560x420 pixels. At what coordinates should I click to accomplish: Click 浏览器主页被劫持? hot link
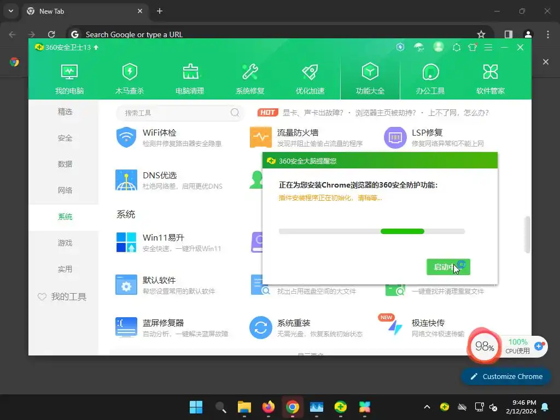point(386,113)
